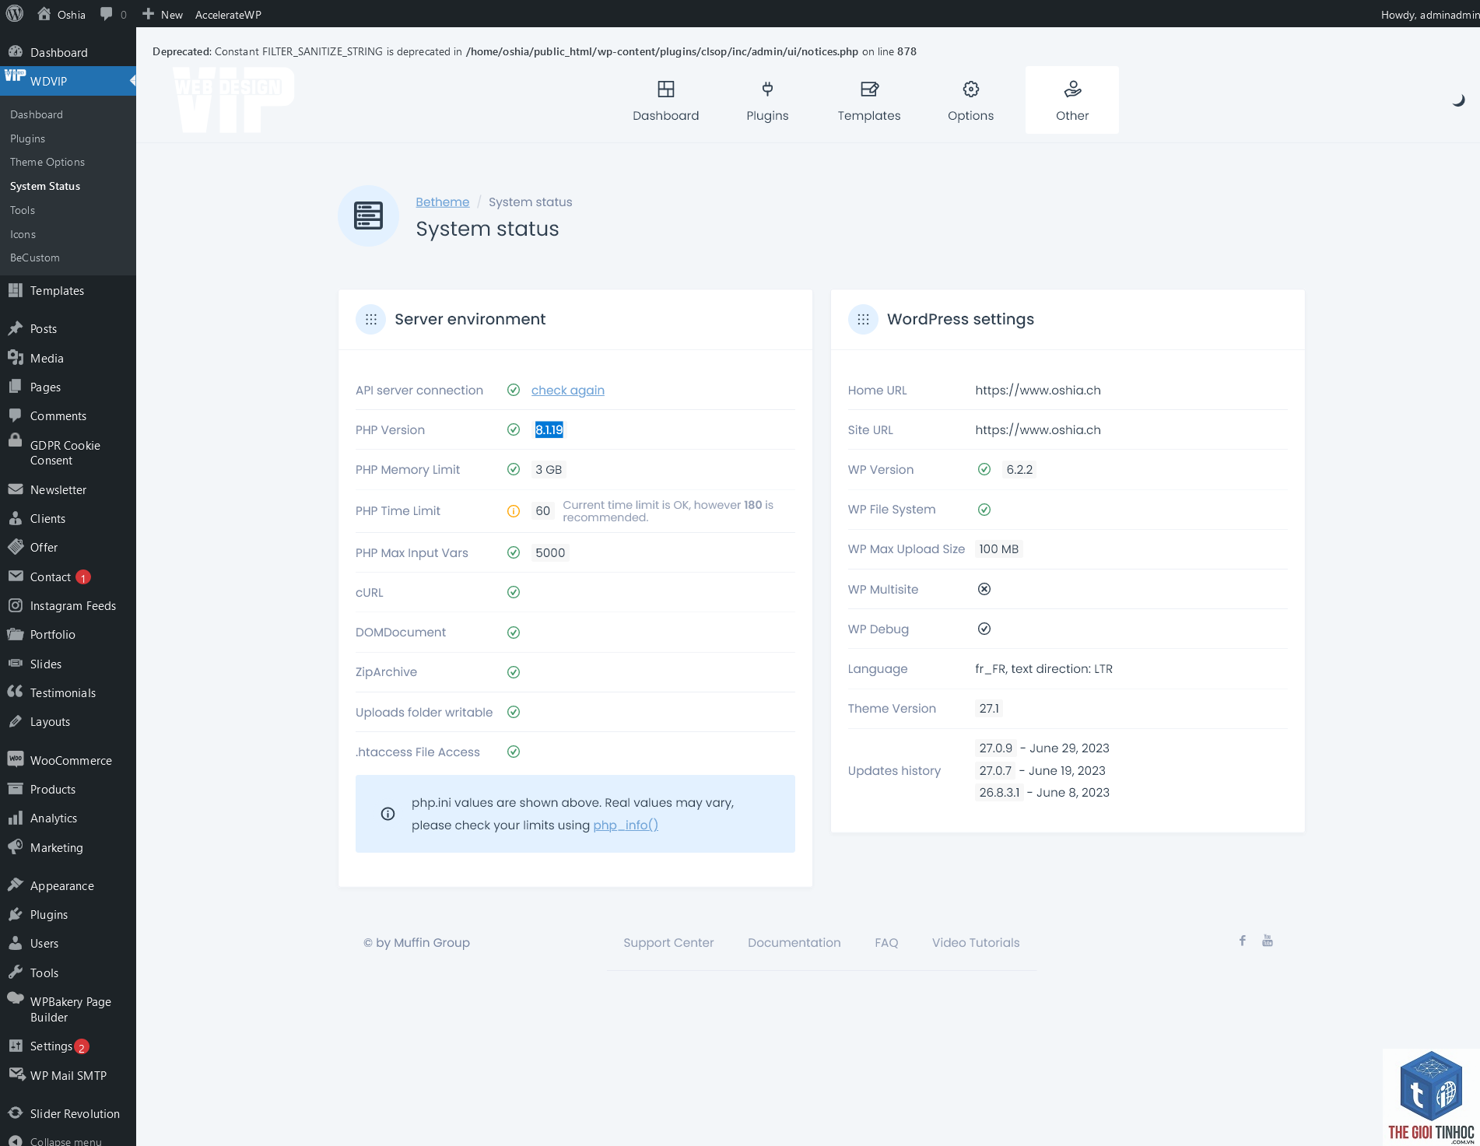This screenshot has width=1480, height=1146.
Task: Open the Analytics menu
Action: [x=68, y=818]
